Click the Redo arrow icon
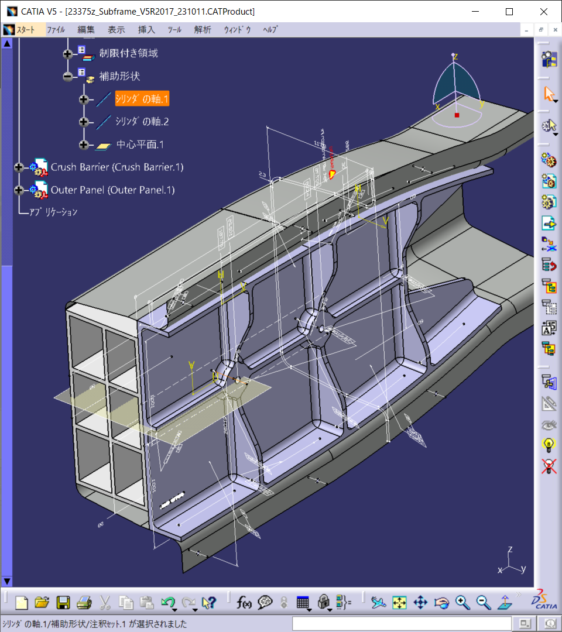562x632 pixels. point(188,603)
